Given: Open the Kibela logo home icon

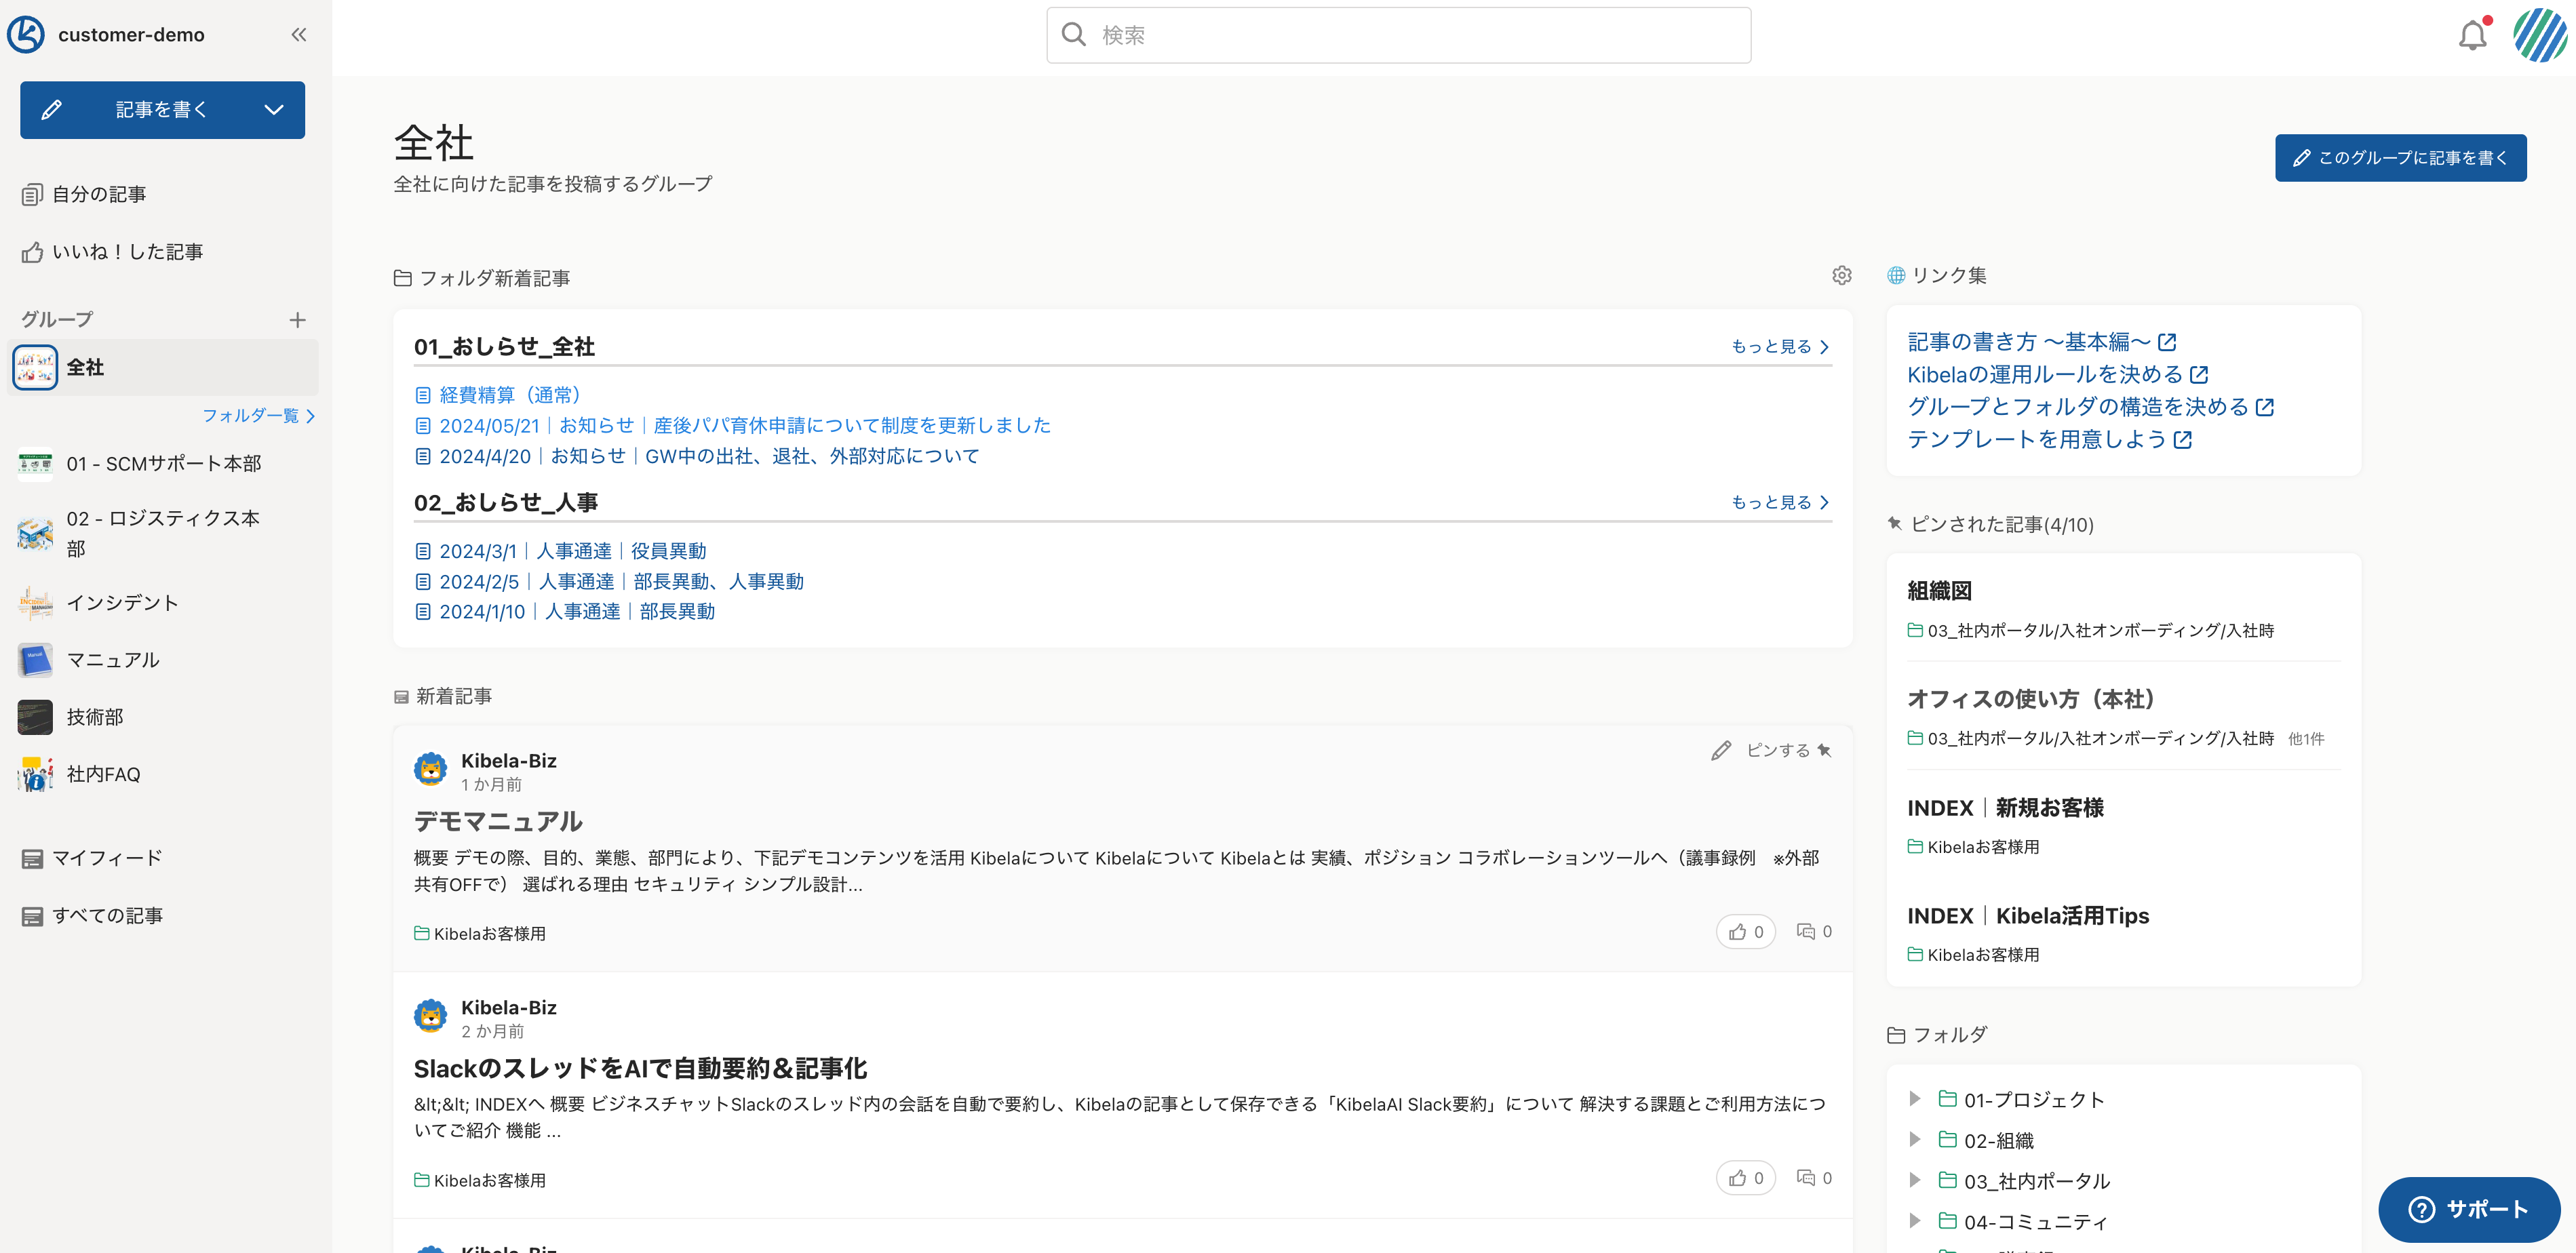Looking at the screenshot, I should tap(26, 35).
